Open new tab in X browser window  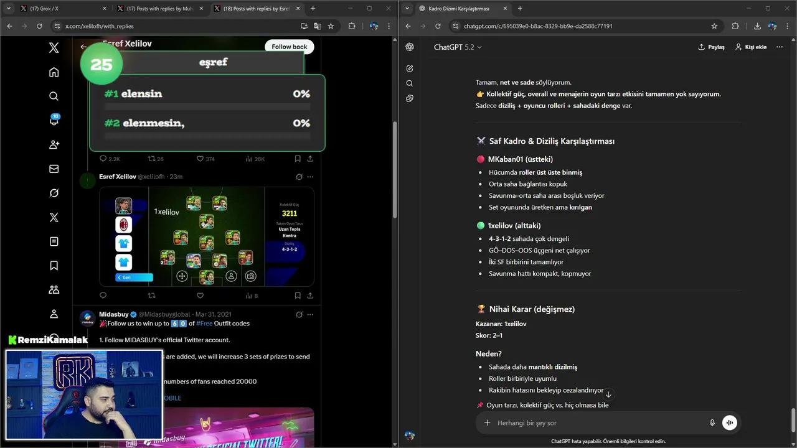pos(313,9)
